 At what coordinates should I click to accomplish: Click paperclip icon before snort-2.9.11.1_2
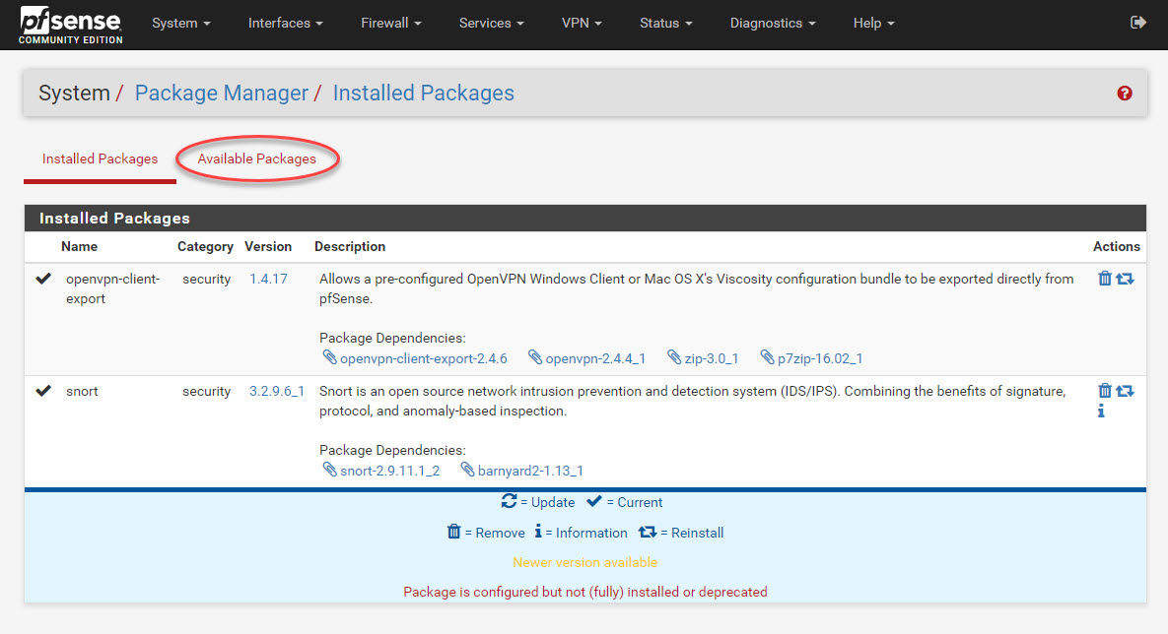tap(329, 470)
